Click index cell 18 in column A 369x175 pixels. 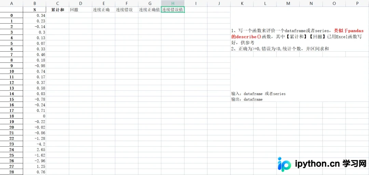tap(12, 116)
